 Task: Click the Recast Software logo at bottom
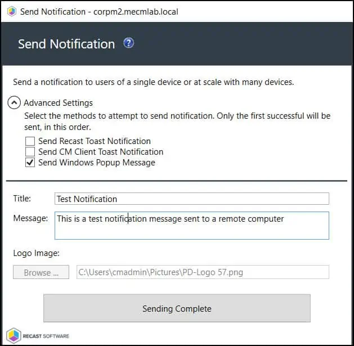click(38, 336)
